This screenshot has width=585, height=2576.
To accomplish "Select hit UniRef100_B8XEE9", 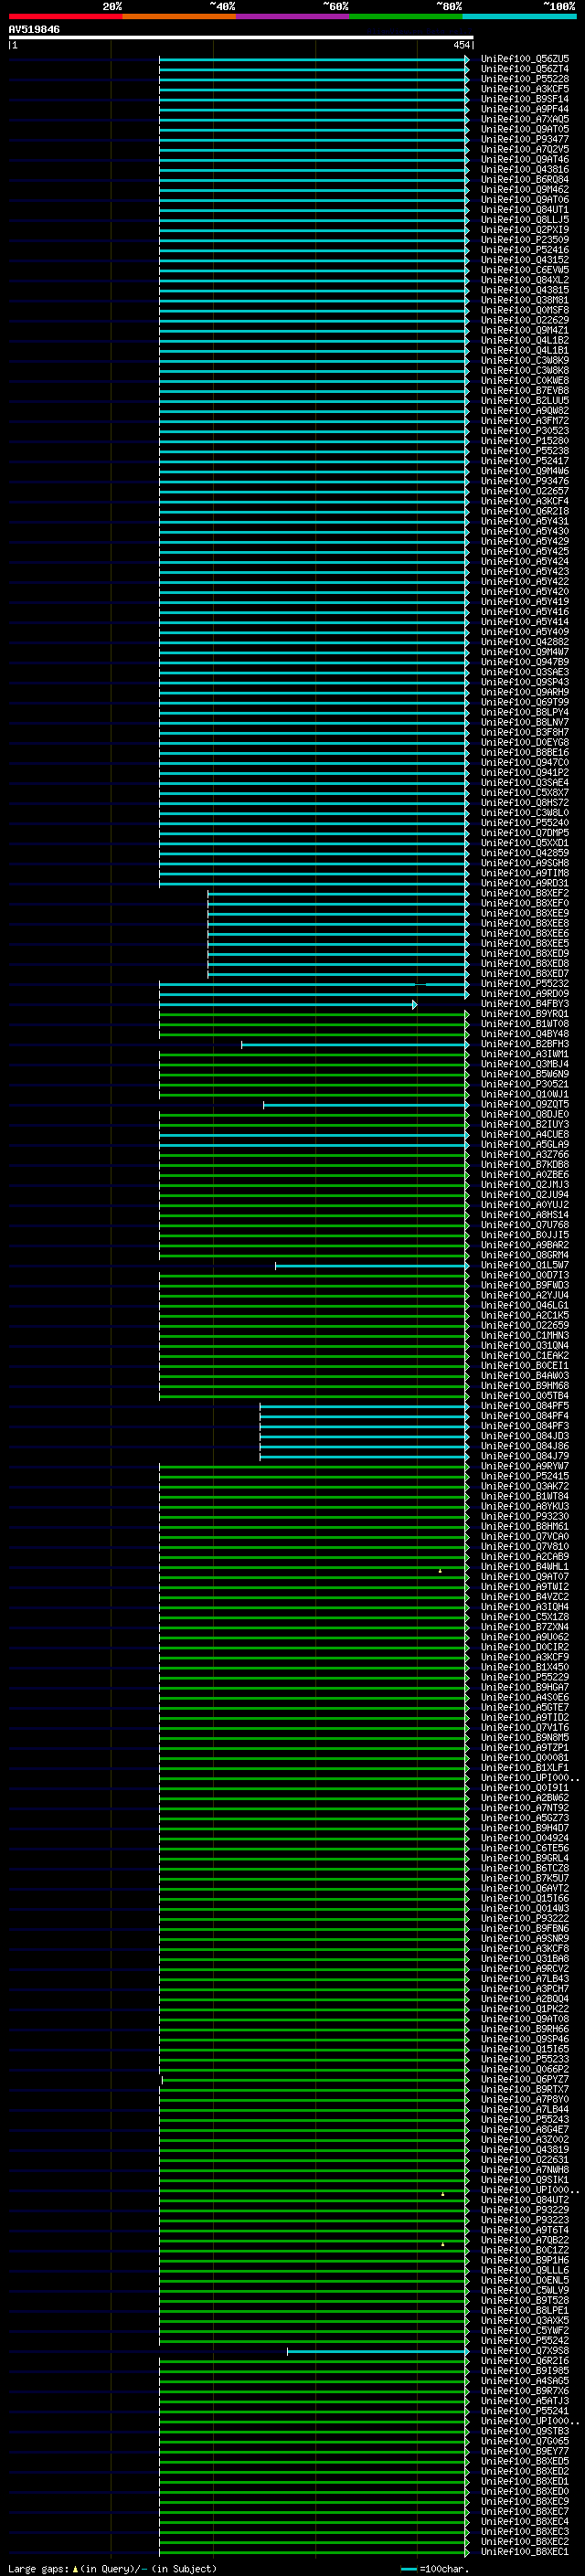I will point(524,913).
